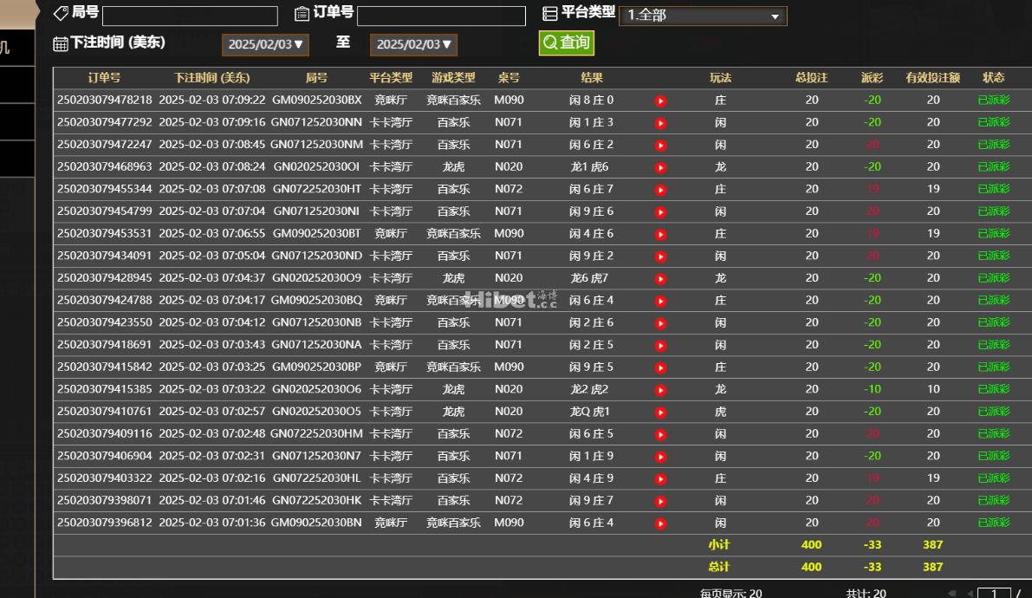Click result 龙6 虎7
1032x598 pixels.
coord(589,278)
